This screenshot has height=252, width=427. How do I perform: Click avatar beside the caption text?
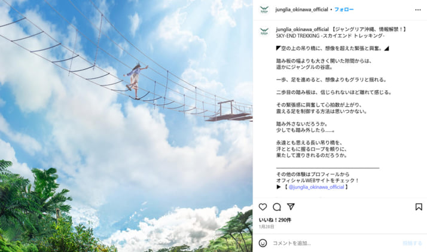(264, 31)
